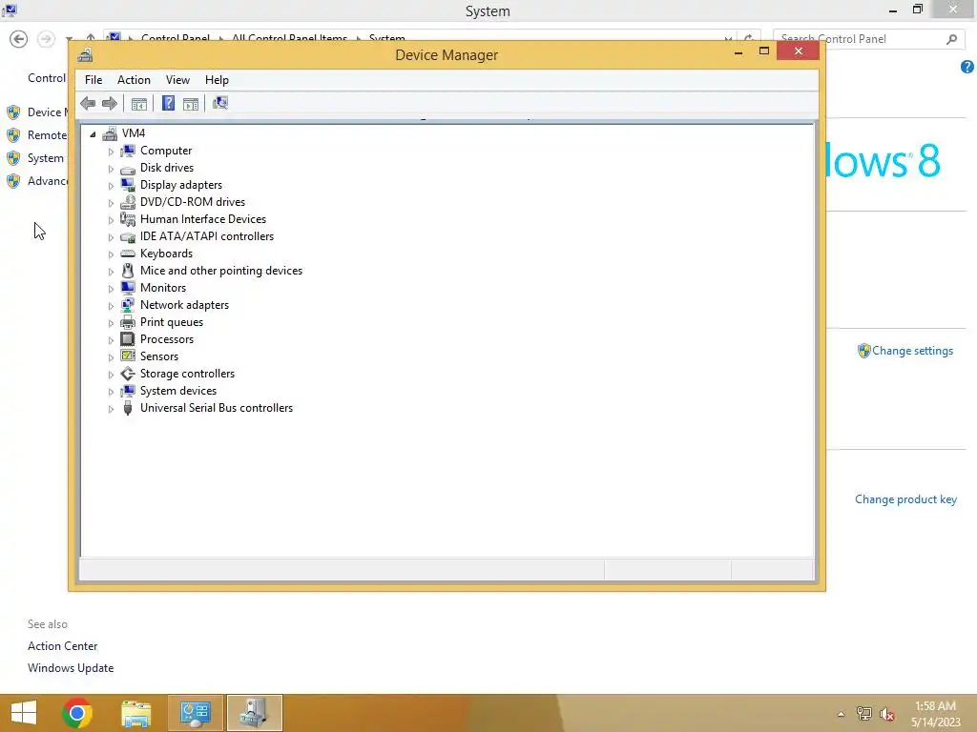Click Change product key link
Screen dimensions: 977x732
click(905, 499)
